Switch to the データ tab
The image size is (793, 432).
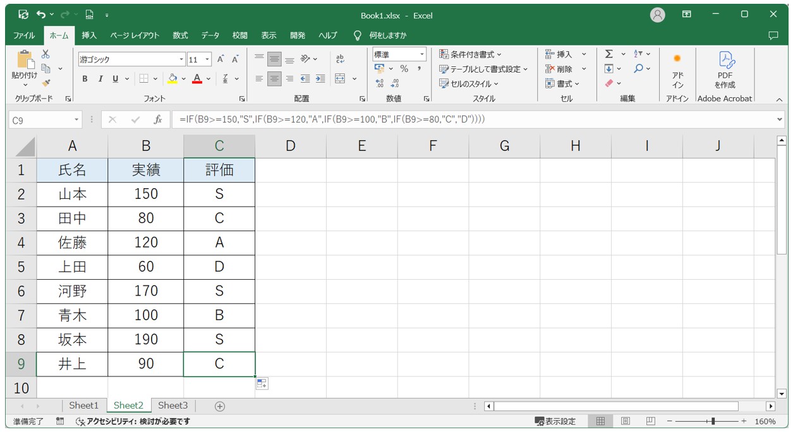coord(210,35)
